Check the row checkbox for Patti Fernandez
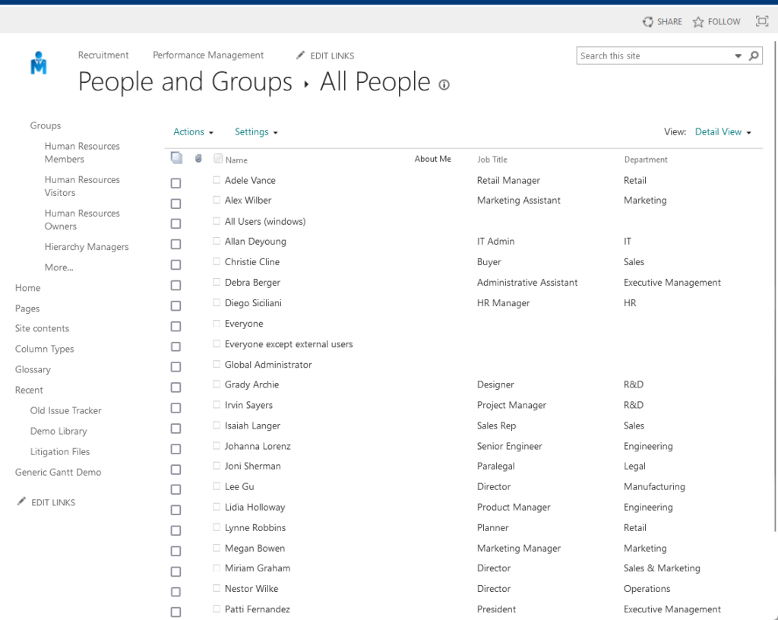The width and height of the screenshot is (778, 620). 176,612
